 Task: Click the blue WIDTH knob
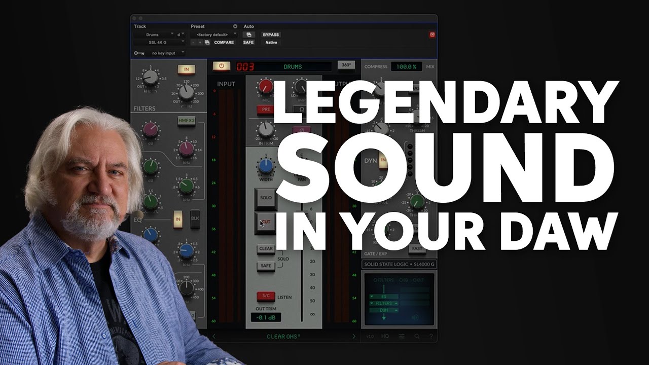[x=266, y=167]
